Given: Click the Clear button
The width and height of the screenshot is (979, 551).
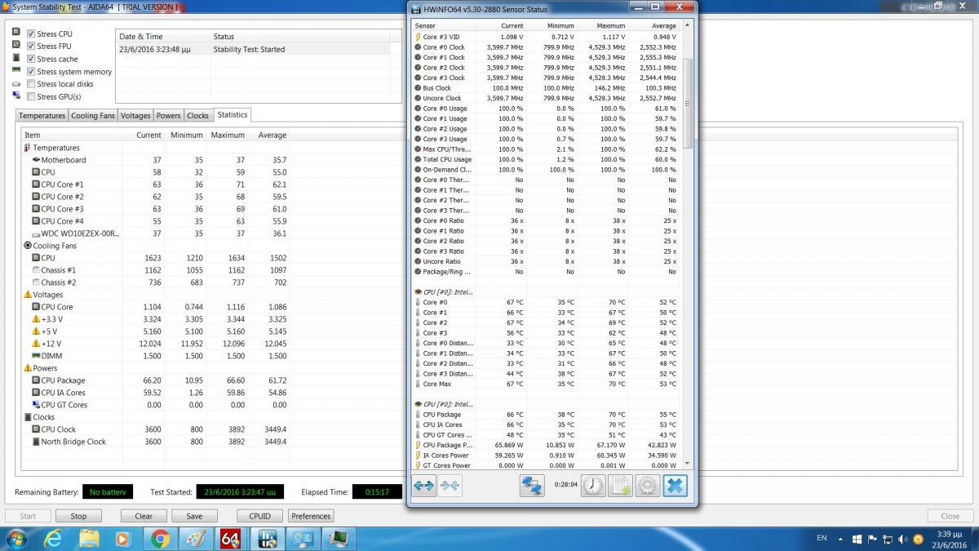Looking at the screenshot, I should pos(144,516).
